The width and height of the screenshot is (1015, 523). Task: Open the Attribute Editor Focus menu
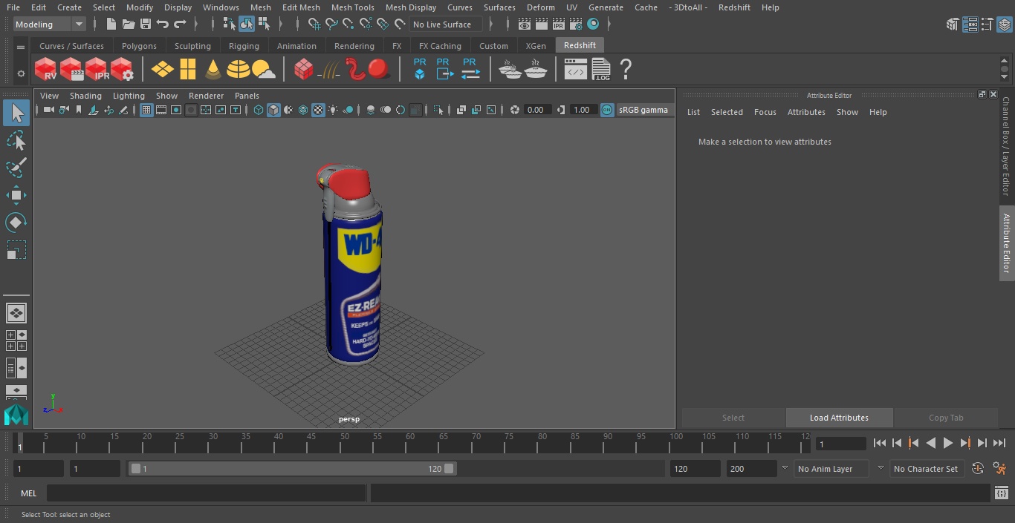click(765, 112)
